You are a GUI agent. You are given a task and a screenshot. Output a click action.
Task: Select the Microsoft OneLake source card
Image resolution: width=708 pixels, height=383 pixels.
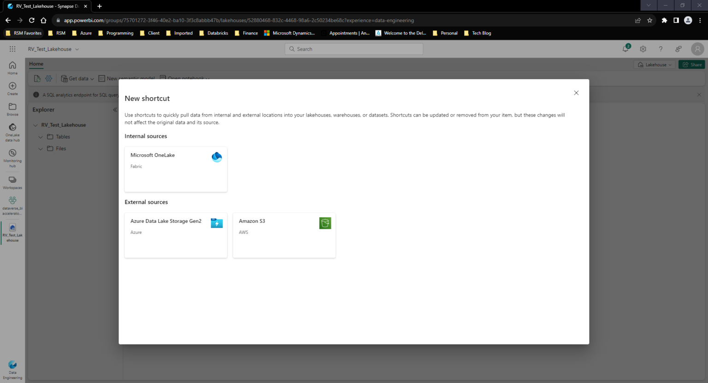(176, 169)
